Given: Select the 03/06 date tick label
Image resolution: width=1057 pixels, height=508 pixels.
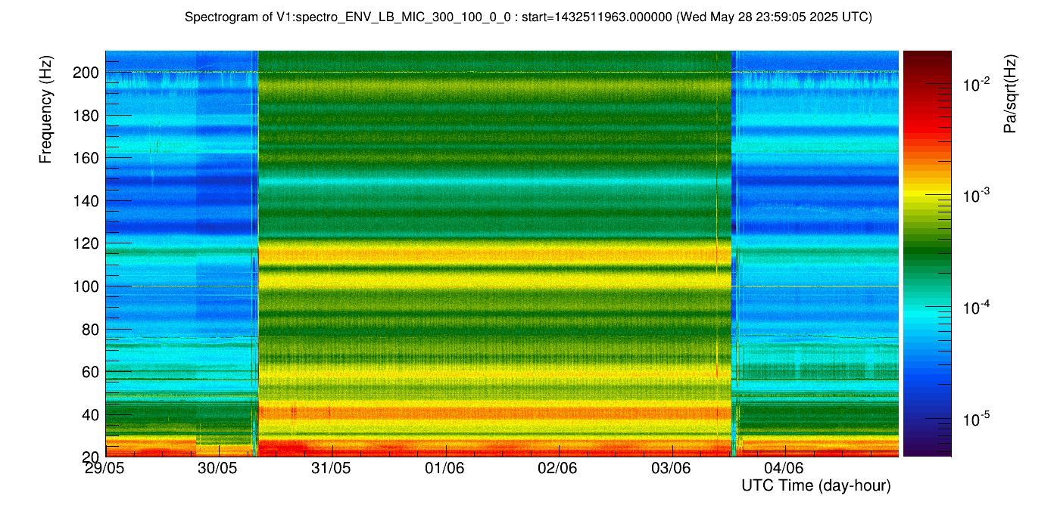Looking at the screenshot, I should [671, 468].
